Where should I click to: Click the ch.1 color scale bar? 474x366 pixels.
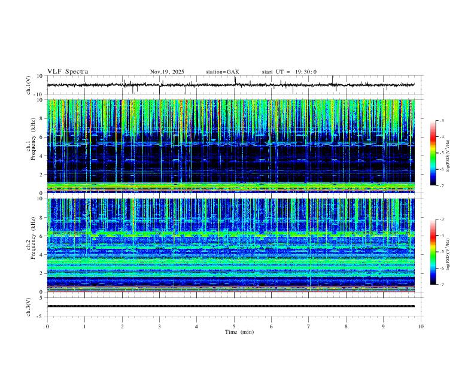pyautogui.click(x=433, y=153)
